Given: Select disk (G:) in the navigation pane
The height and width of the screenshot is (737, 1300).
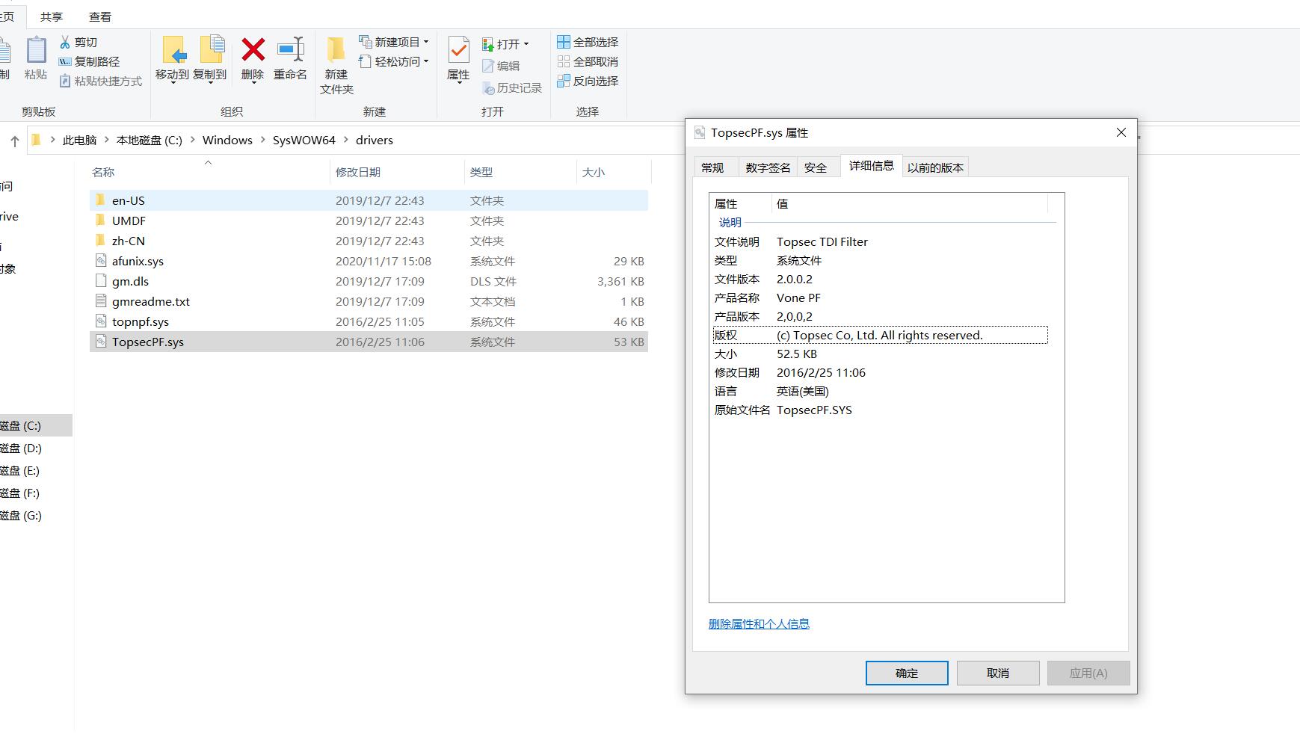Looking at the screenshot, I should (x=21, y=516).
